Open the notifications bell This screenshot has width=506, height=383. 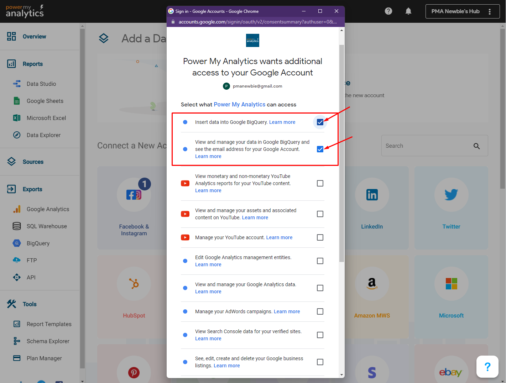pos(408,11)
